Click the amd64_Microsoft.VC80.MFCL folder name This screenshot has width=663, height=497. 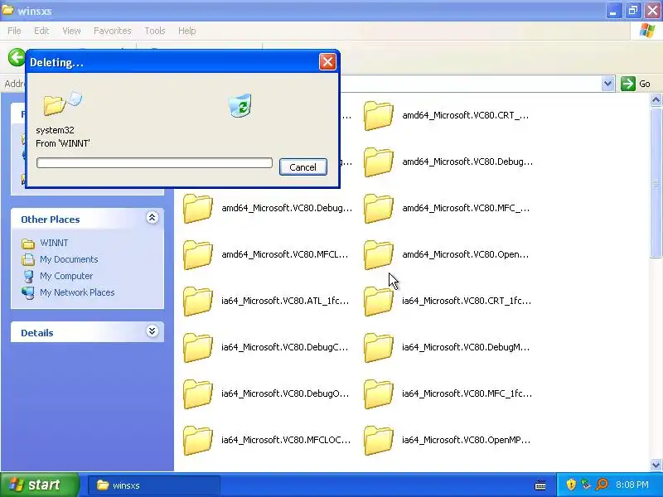(285, 254)
